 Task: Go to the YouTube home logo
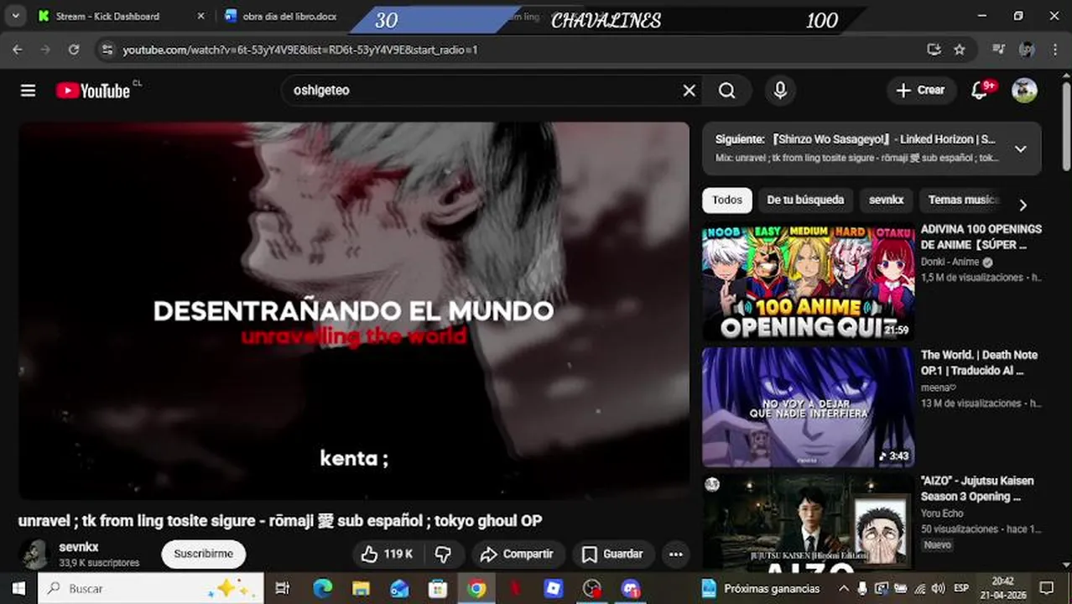pyautogui.click(x=93, y=91)
